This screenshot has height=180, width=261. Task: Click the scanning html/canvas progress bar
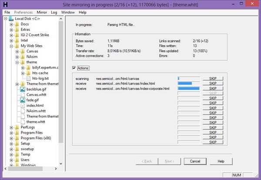(x=189, y=79)
